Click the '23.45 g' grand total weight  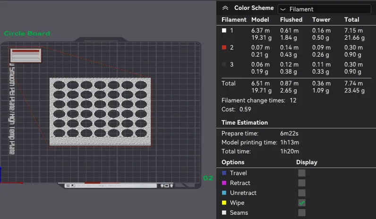pyautogui.click(x=354, y=91)
